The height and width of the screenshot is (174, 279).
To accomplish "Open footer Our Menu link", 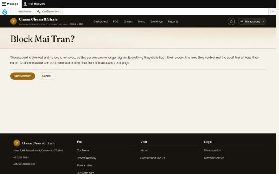I will tap(83, 151).
